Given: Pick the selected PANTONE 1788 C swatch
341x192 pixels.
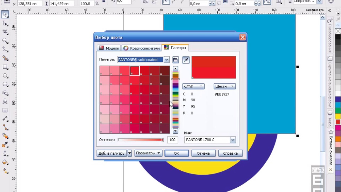Looking at the screenshot, I should point(135,71).
